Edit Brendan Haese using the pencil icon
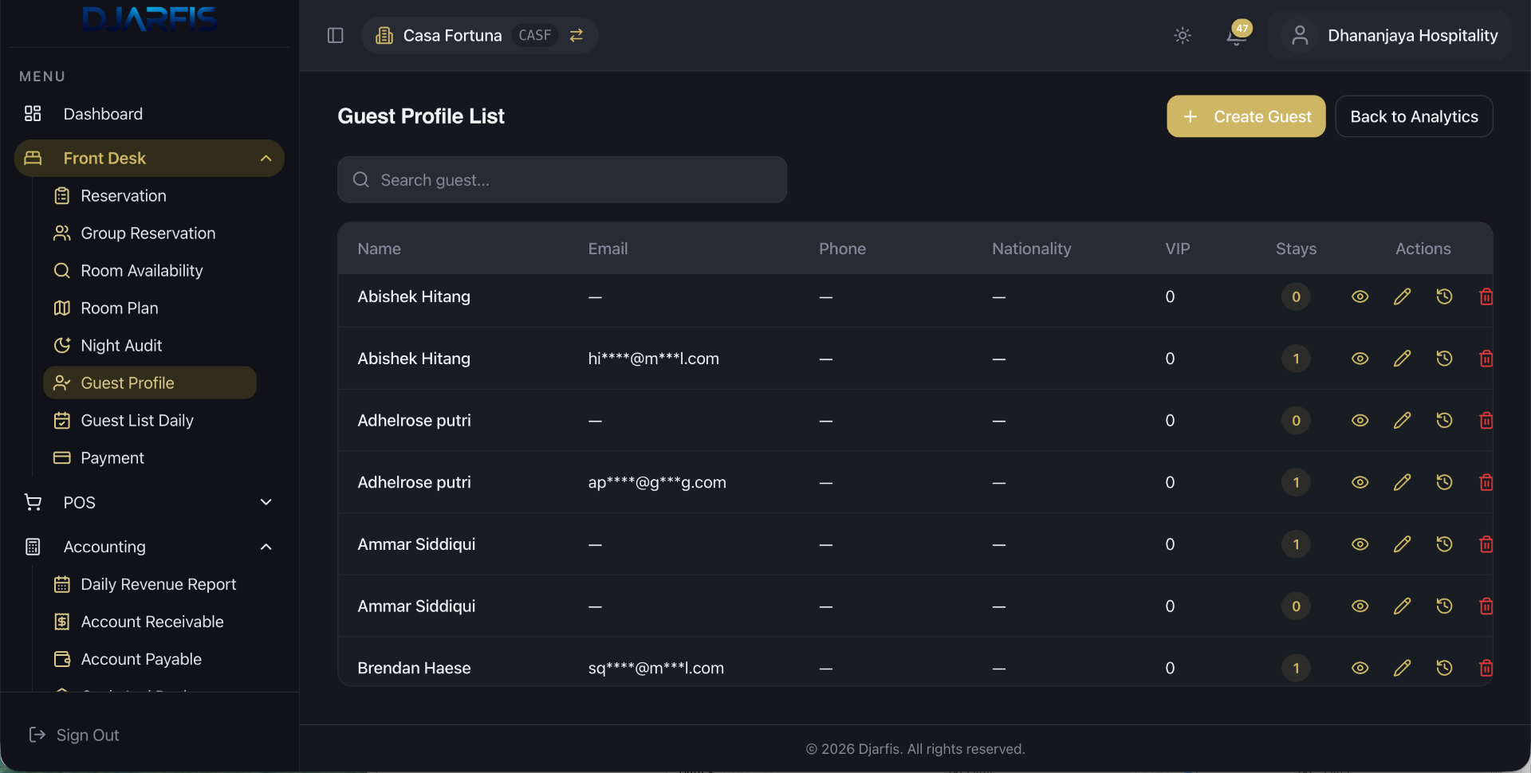This screenshot has height=773, width=1531. pyautogui.click(x=1402, y=668)
